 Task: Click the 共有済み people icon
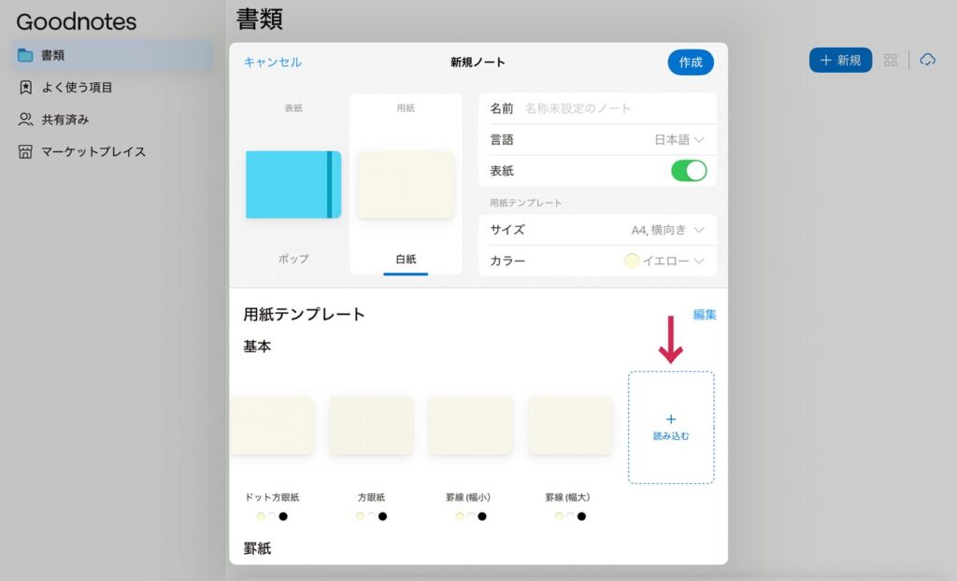pos(25,120)
